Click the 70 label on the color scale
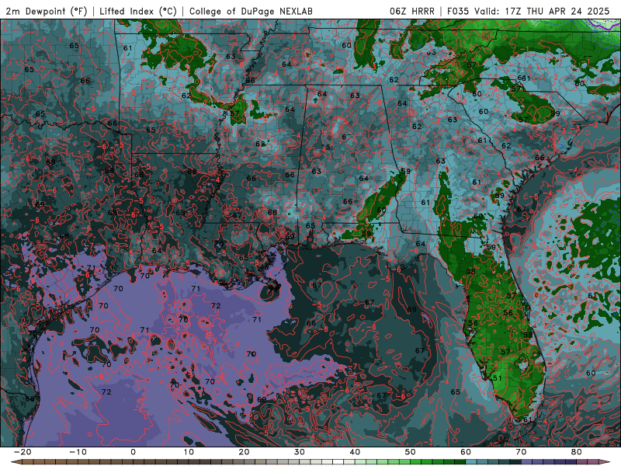The image size is (621, 466). coord(521,452)
